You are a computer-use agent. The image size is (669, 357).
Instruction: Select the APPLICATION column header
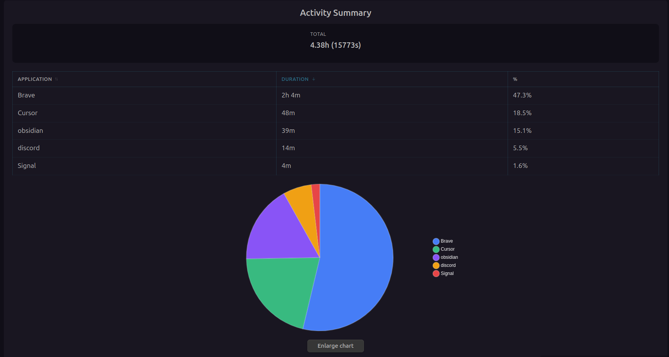click(35, 79)
